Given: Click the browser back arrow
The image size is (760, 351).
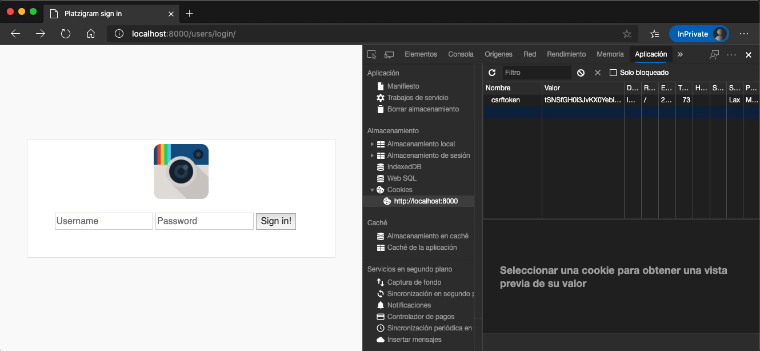Looking at the screenshot, I should pyautogui.click(x=15, y=34).
